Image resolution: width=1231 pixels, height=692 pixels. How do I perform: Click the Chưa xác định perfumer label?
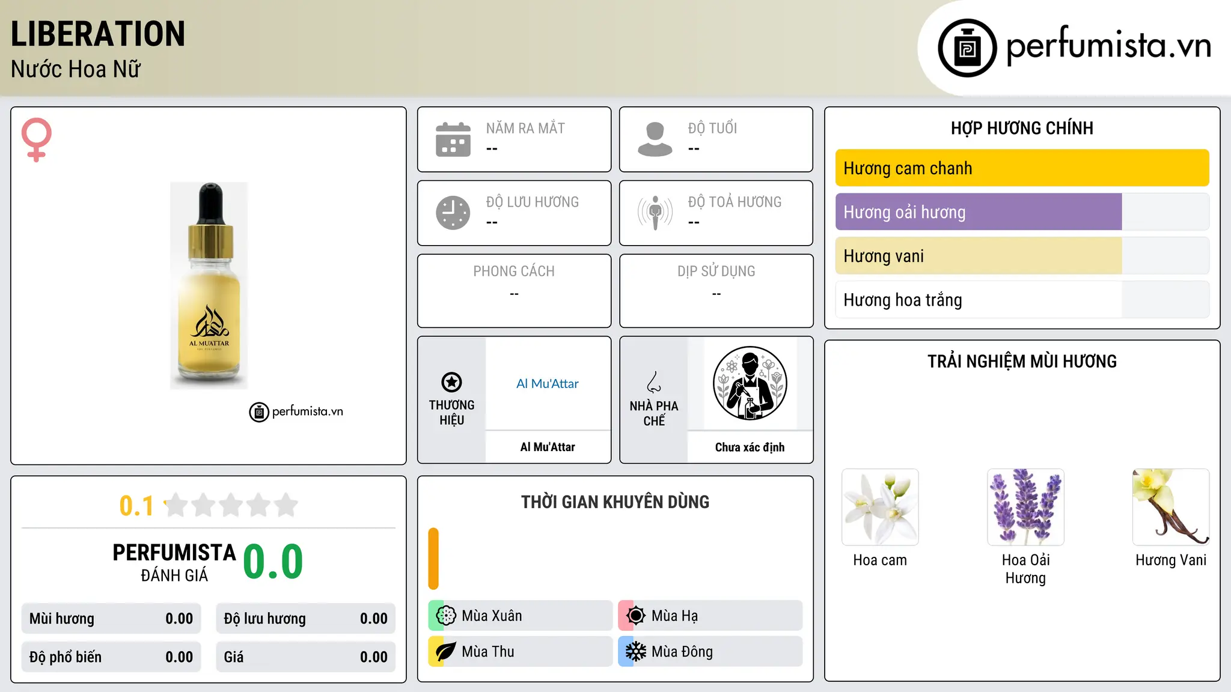click(750, 447)
